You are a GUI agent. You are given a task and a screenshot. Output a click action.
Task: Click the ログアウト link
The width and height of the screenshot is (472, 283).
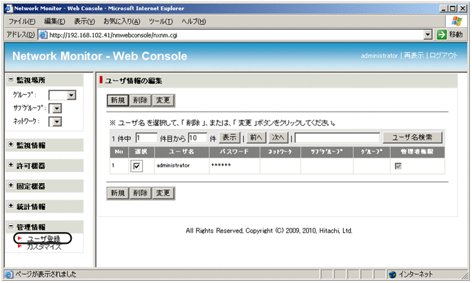click(x=443, y=56)
